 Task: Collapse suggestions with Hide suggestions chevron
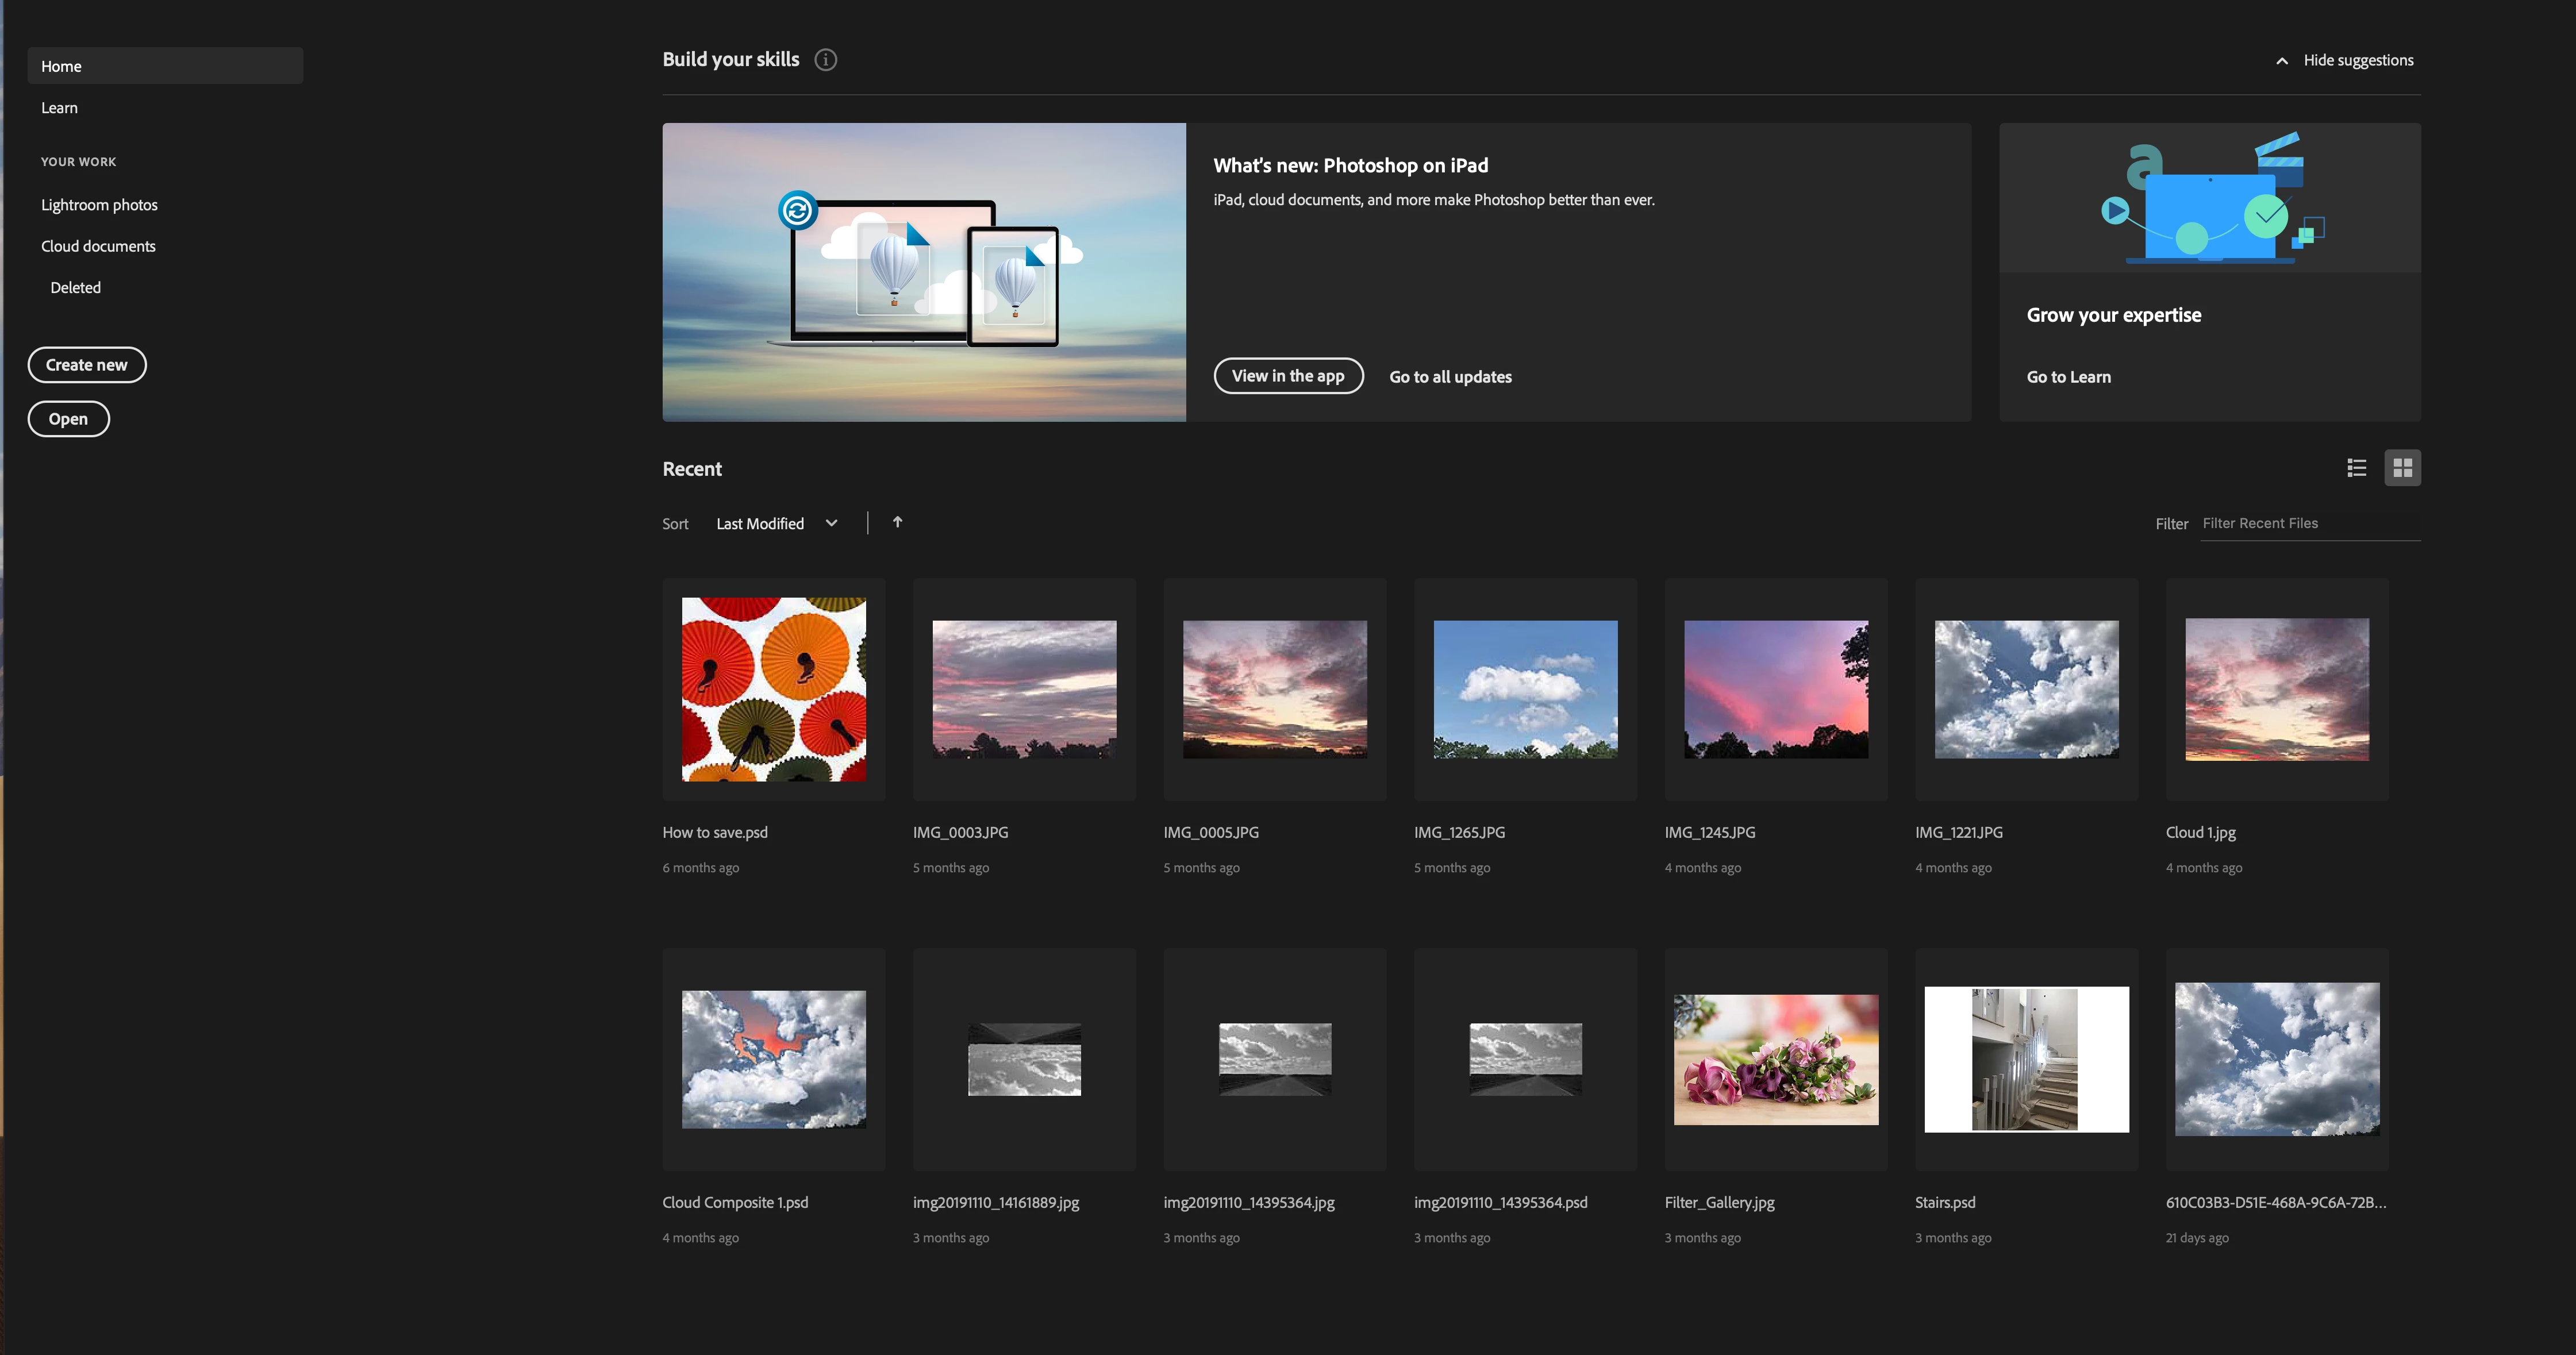[x=2282, y=61]
